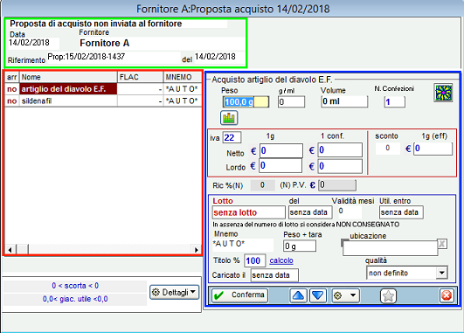Click the Netto 1g price field

pos(281,150)
